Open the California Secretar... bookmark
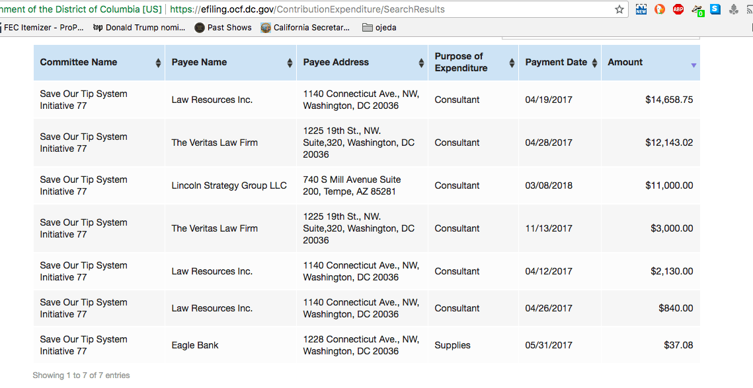Image resolution: width=753 pixels, height=388 pixels. point(305,27)
